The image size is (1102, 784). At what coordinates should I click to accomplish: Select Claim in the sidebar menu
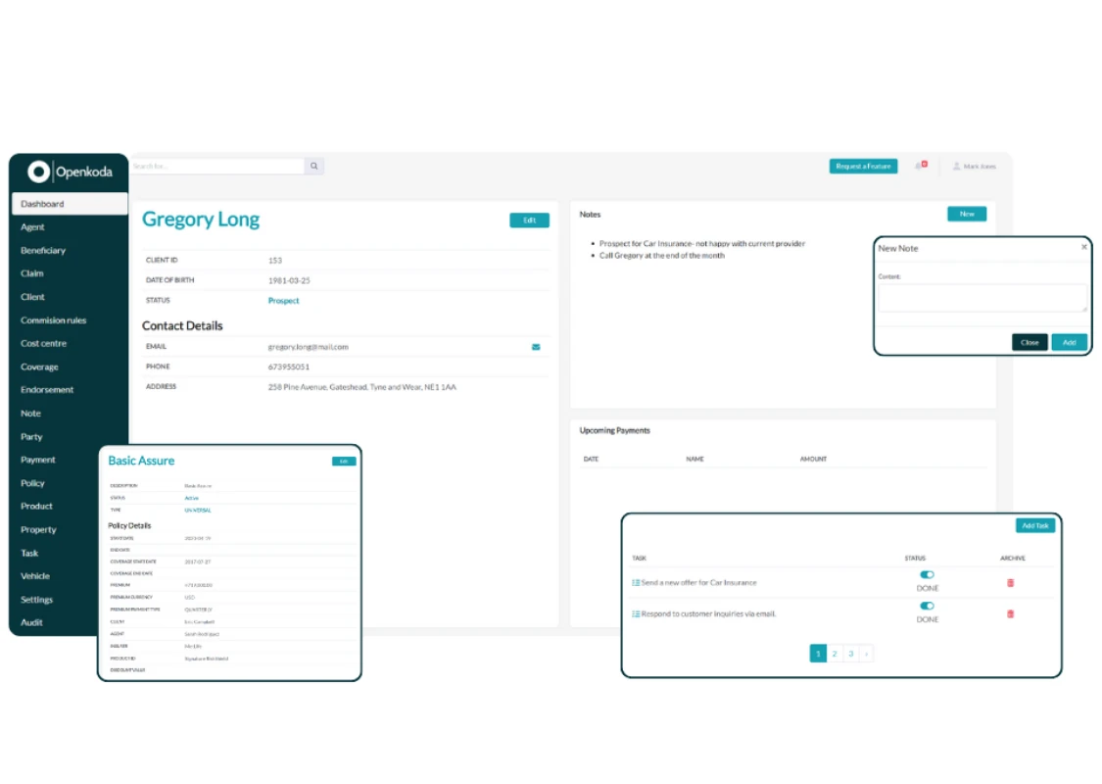click(32, 273)
